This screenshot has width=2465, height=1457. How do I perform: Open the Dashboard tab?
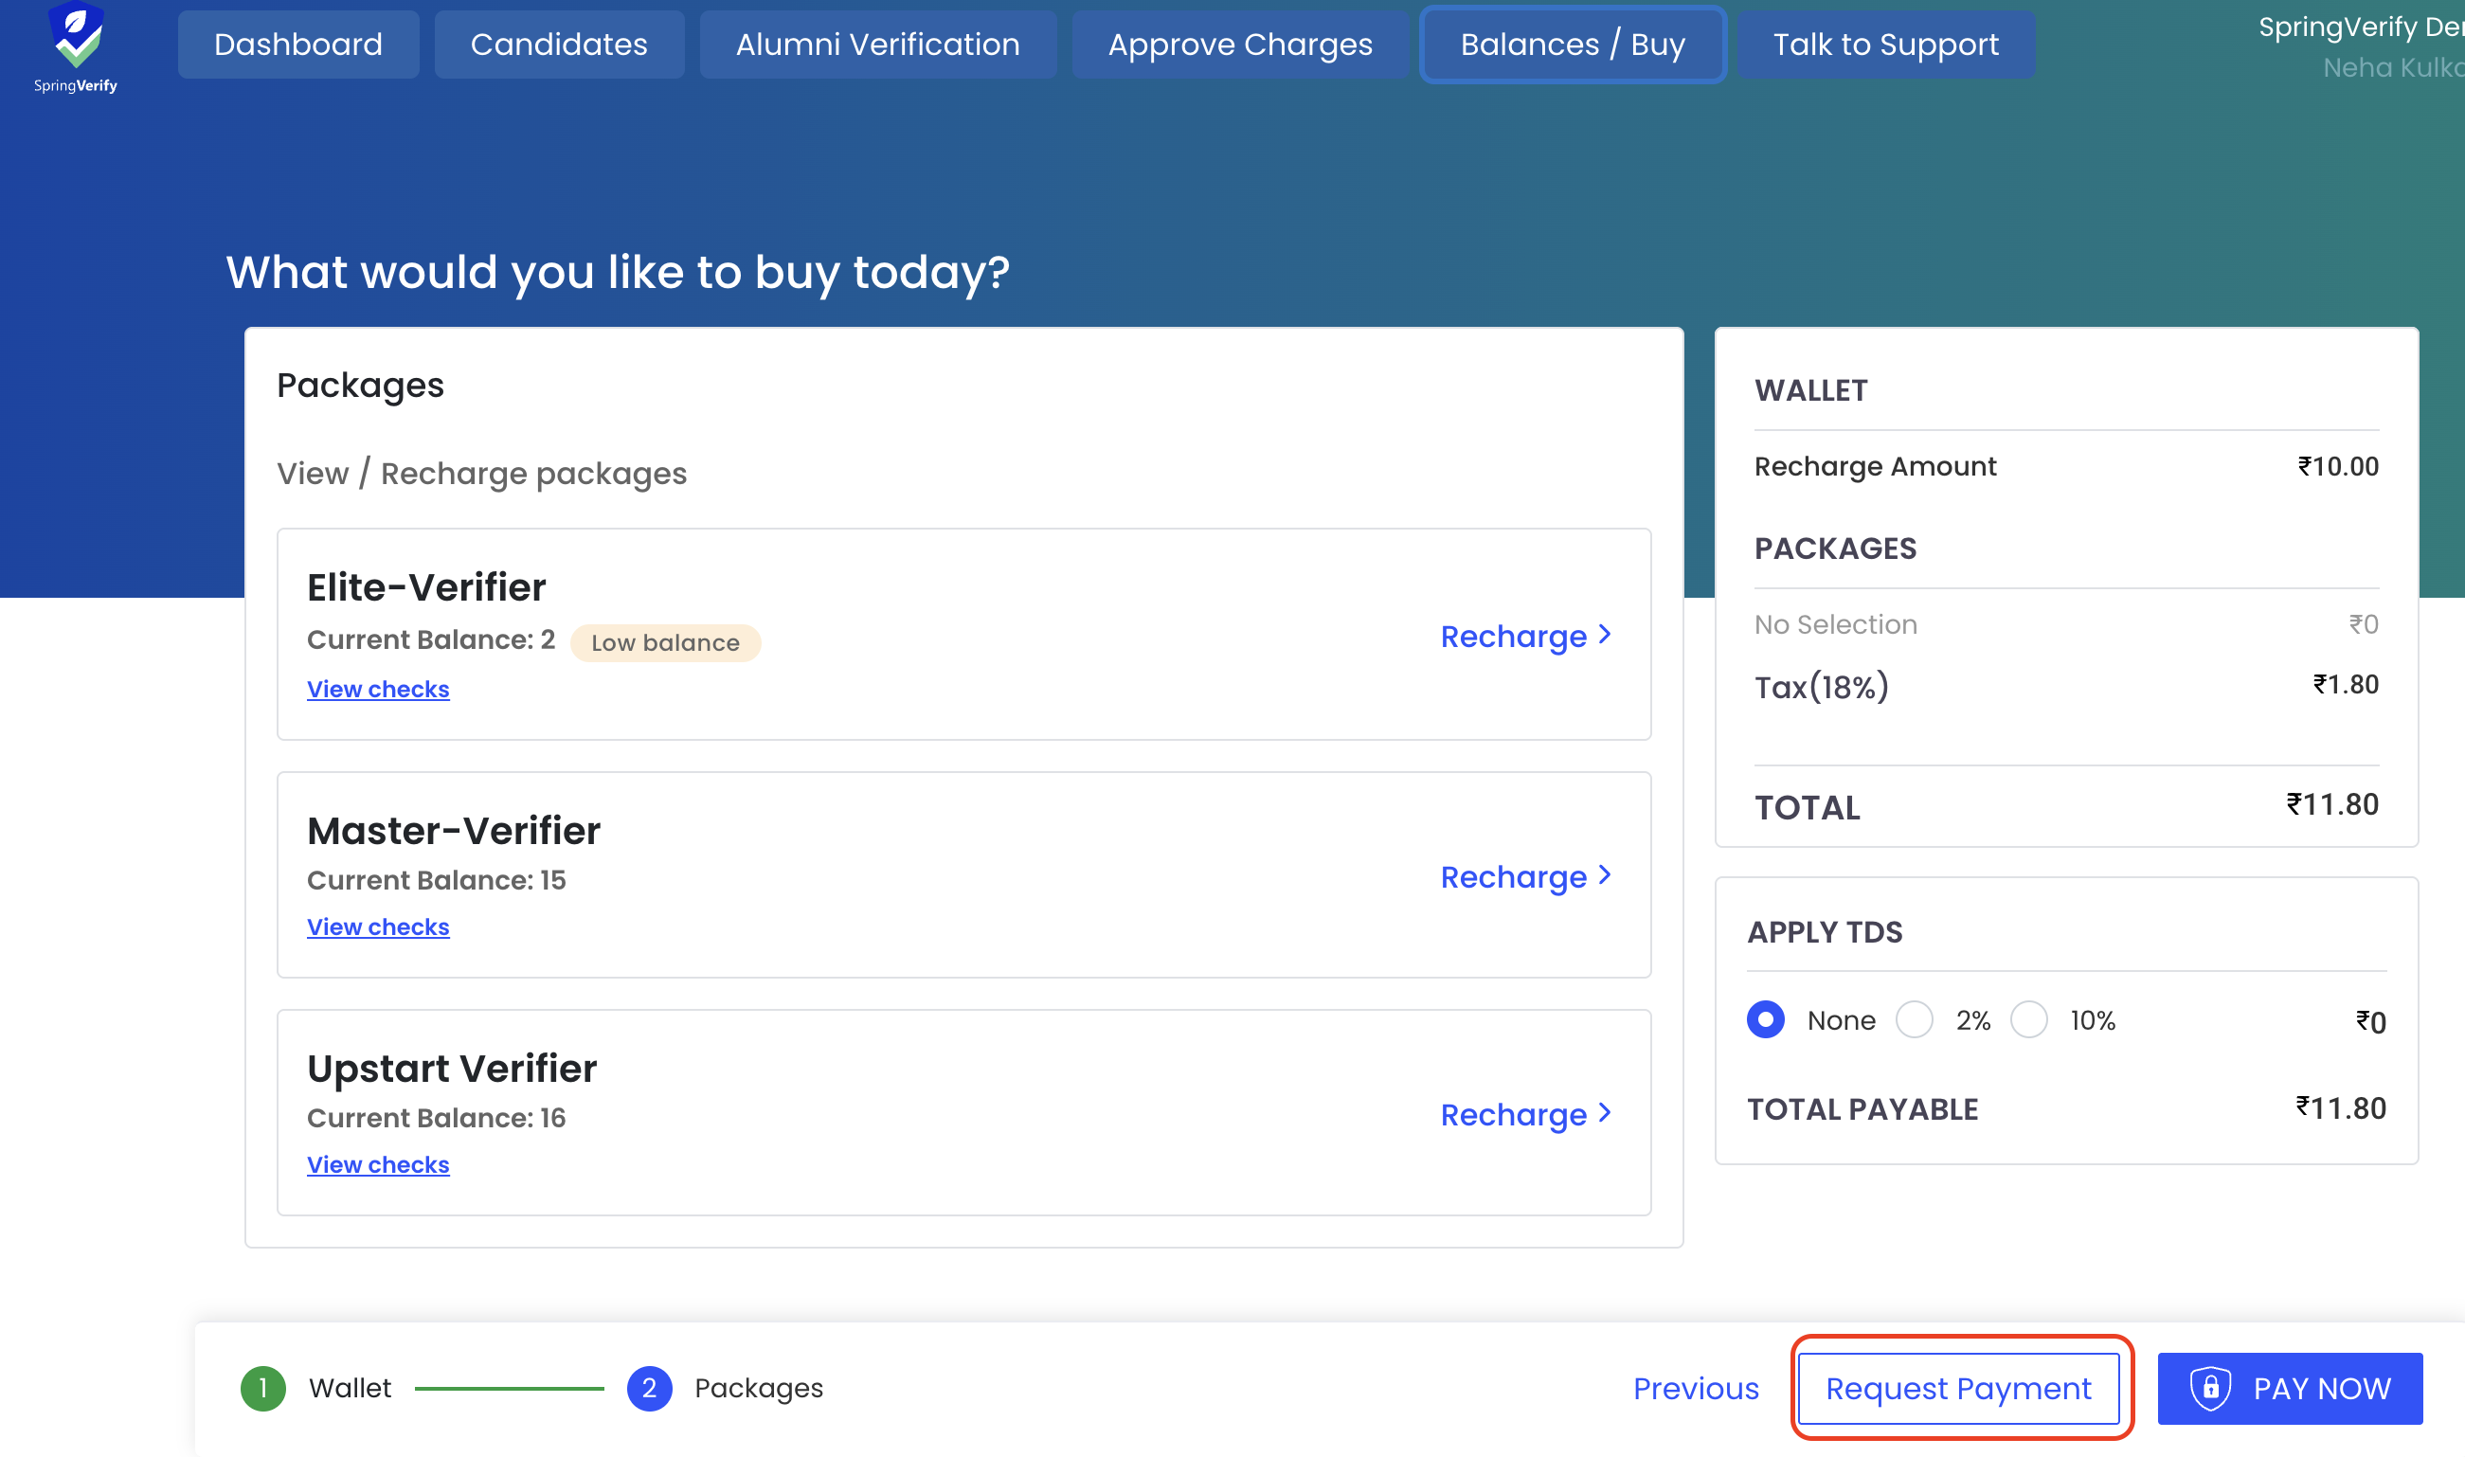[297, 45]
